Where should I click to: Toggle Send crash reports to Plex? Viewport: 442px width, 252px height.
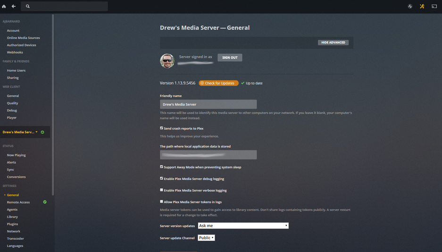click(161, 128)
